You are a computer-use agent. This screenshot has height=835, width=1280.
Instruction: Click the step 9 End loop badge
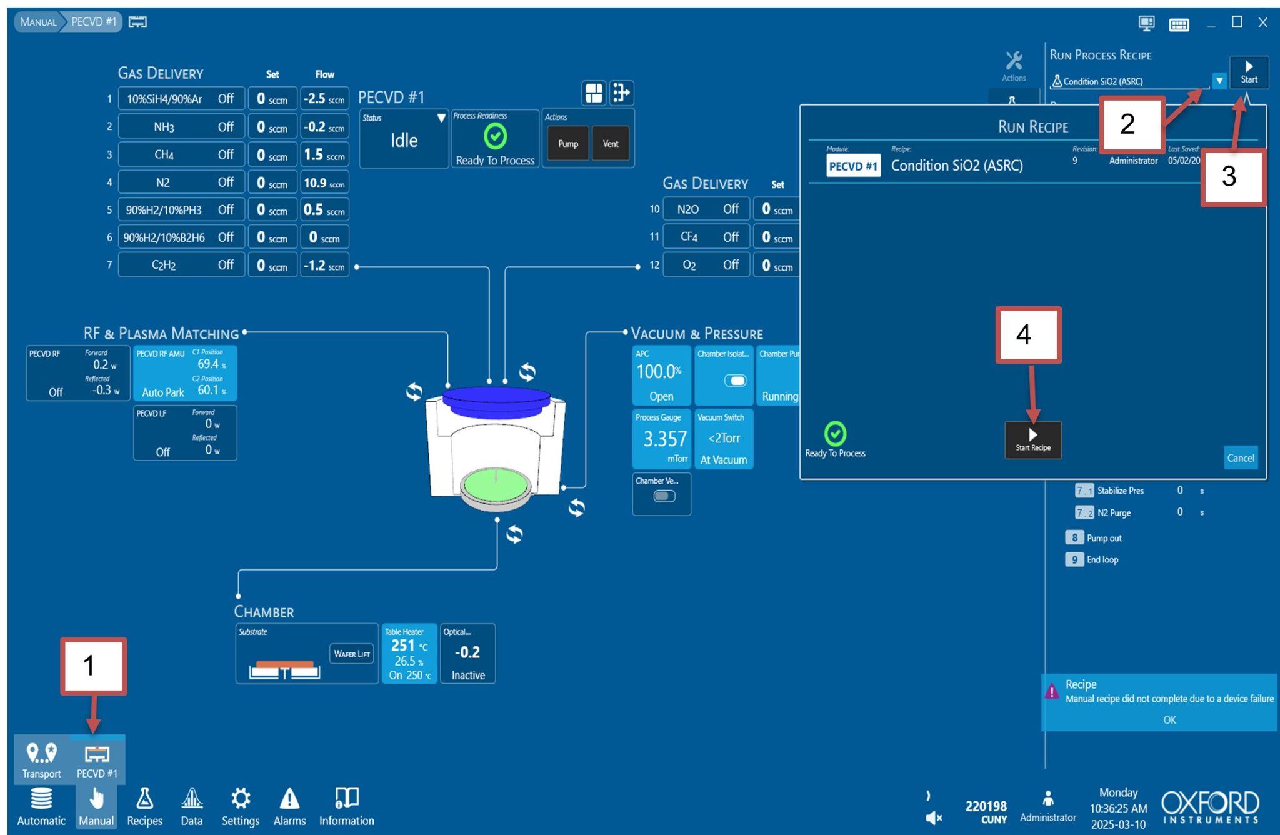(x=1074, y=559)
